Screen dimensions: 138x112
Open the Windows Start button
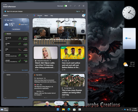coord(58,110)
